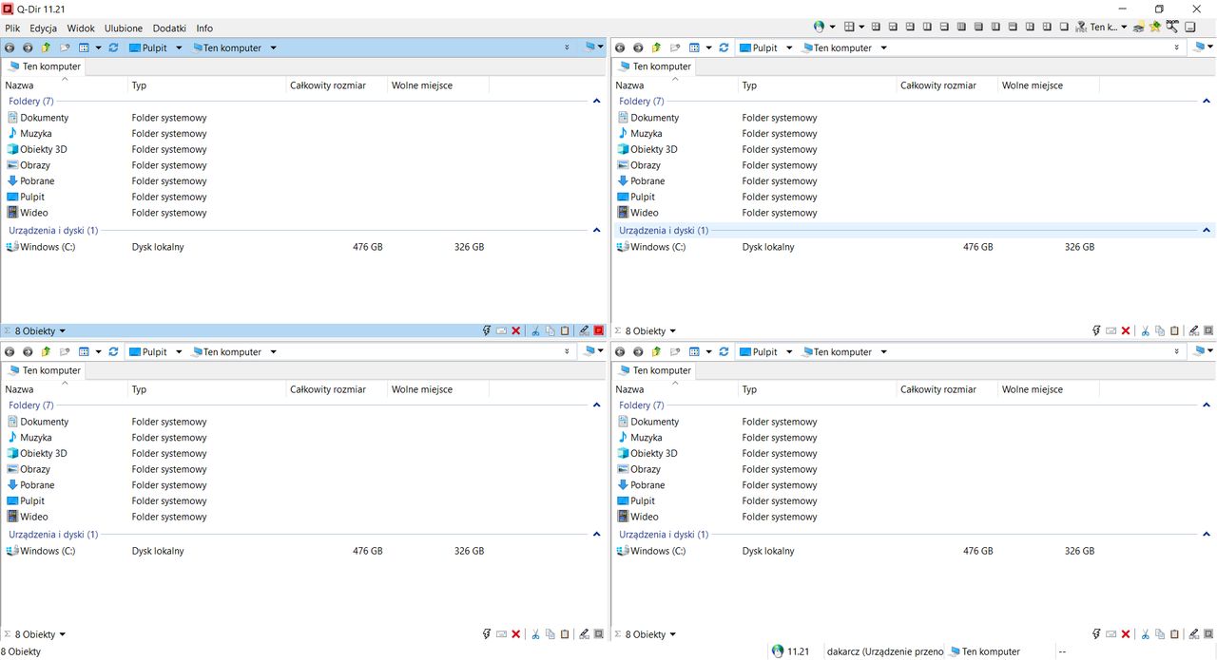This screenshot has width=1217, height=660.
Task: Sort by 'Całkowity rozmiar' column in bottom-left pane
Action: (337, 389)
